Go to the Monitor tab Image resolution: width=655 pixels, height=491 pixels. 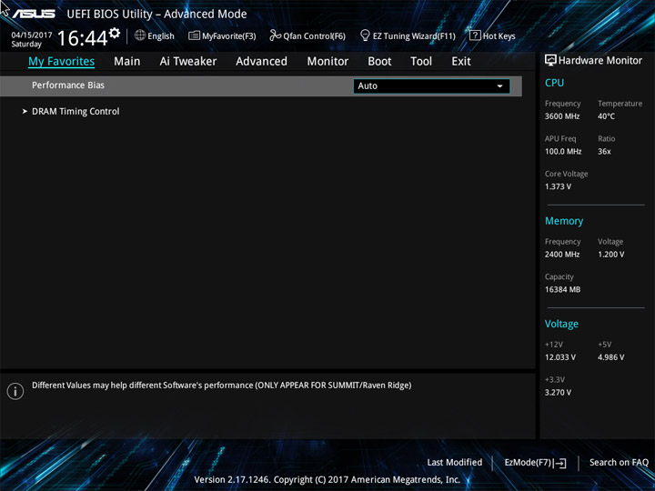pyautogui.click(x=327, y=62)
